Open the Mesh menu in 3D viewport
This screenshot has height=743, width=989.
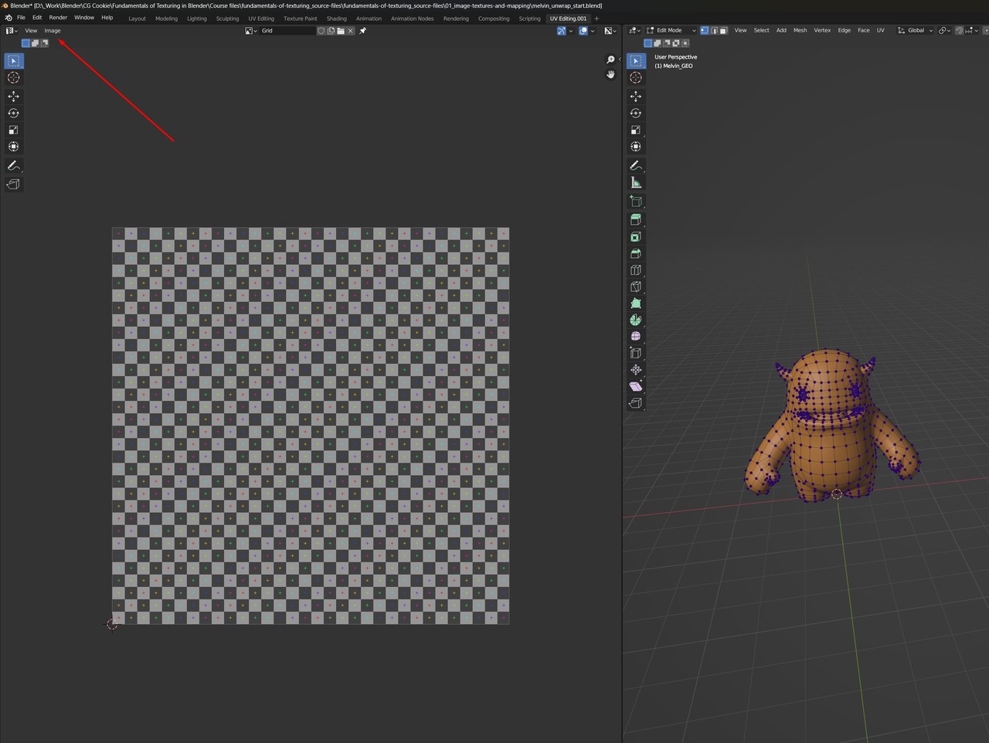[x=800, y=30]
